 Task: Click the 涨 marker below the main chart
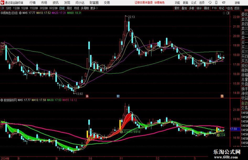click(x=87, y=96)
